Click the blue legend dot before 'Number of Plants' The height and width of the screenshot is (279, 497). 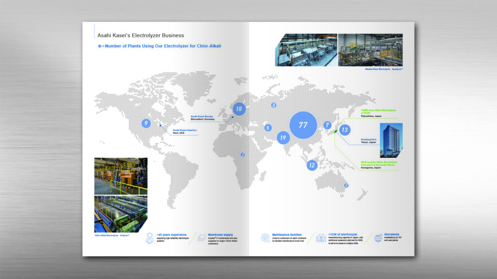[x=100, y=46]
